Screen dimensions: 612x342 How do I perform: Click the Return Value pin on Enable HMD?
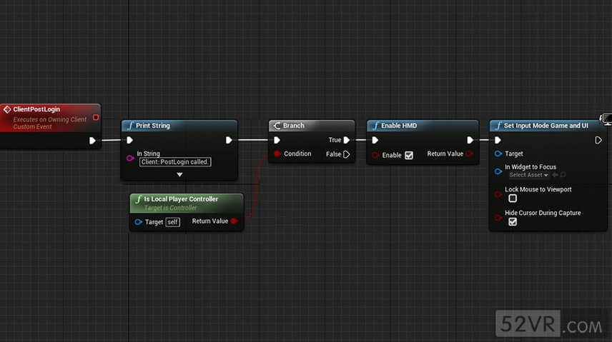(469, 154)
